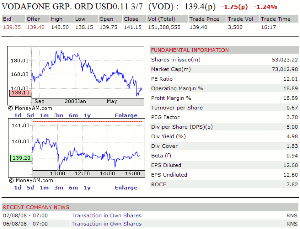Click the PE Ratio value 12.01

click(x=291, y=79)
